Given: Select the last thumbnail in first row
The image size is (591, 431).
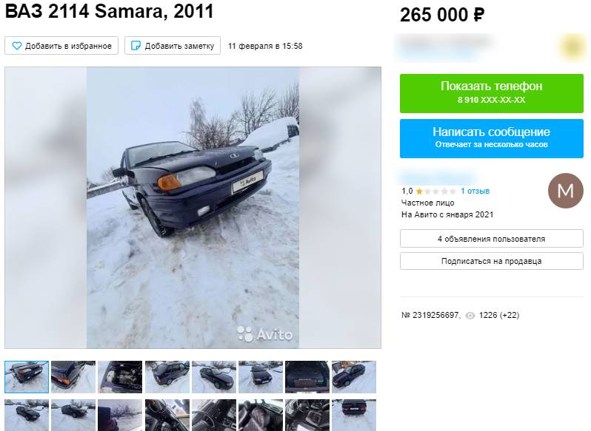Looking at the screenshot, I should [354, 377].
